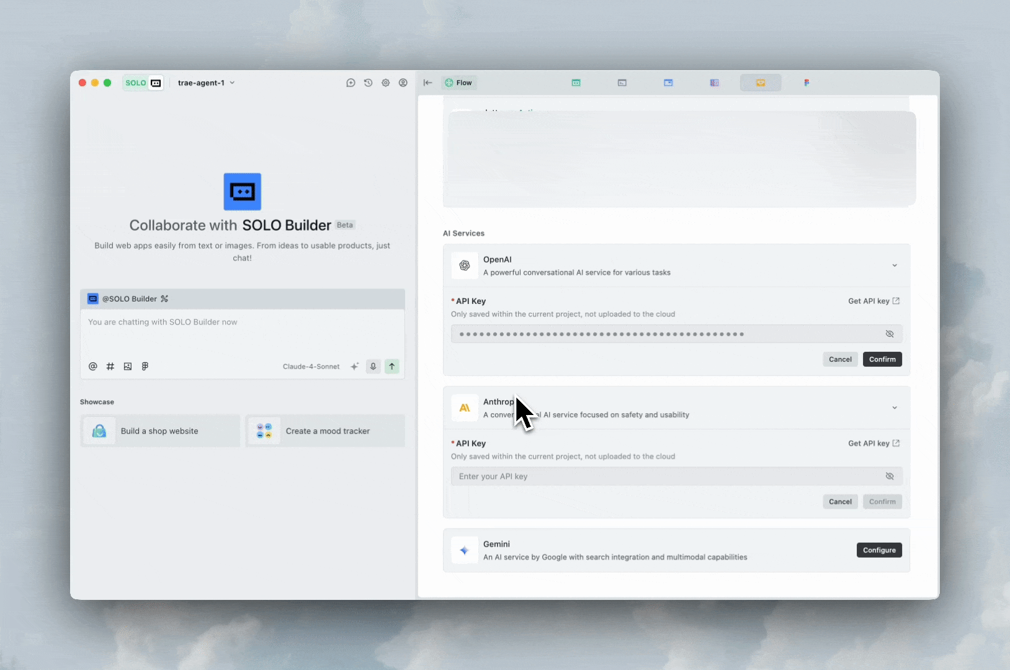Toggle the SOLO mode switch
The width and height of the screenshot is (1010, 670).
click(x=143, y=83)
